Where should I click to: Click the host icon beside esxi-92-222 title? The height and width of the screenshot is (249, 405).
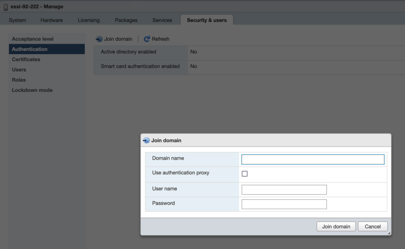click(6, 7)
